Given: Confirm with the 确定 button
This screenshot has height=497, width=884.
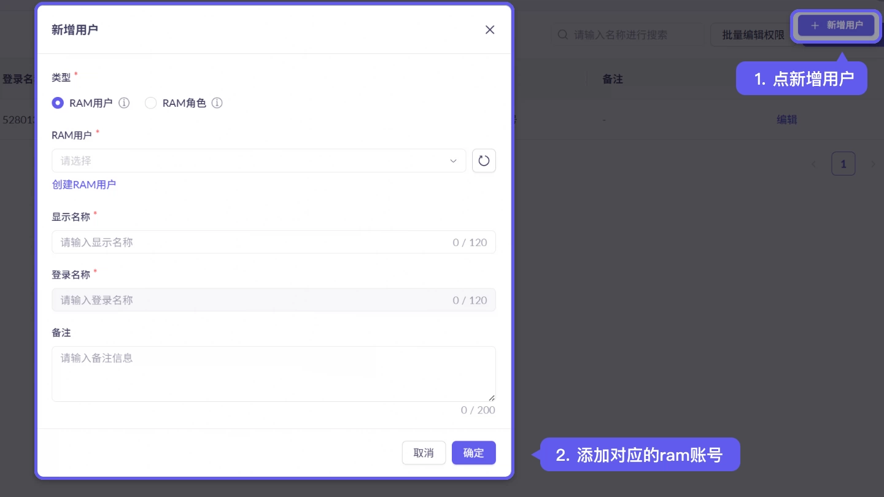Looking at the screenshot, I should pyautogui.click(x=473, y=453).
